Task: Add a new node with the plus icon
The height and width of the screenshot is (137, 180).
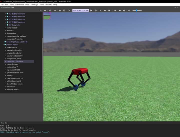Action: pyautogui.click(x=45, y=10)
